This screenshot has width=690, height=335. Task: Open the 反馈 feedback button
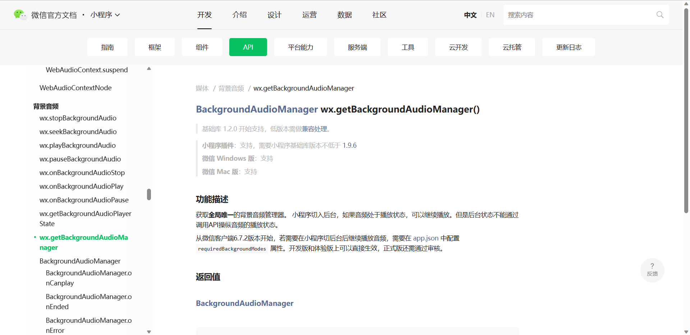pos(652,270)
